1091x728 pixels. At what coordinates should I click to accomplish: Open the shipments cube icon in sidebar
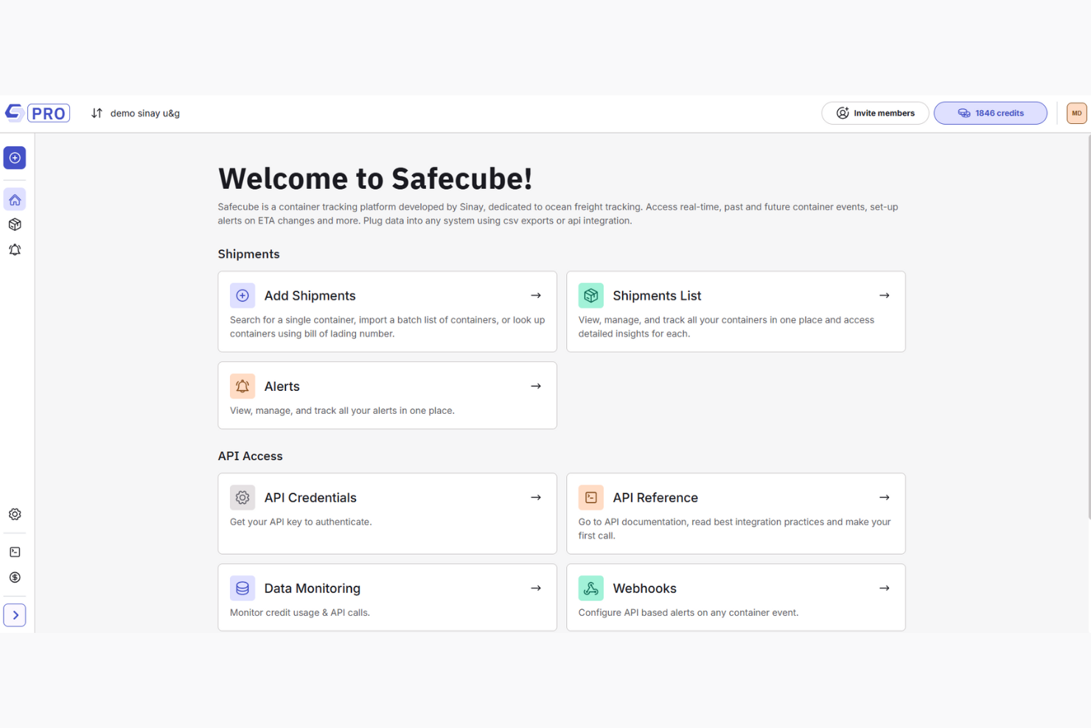click(15, 224)
